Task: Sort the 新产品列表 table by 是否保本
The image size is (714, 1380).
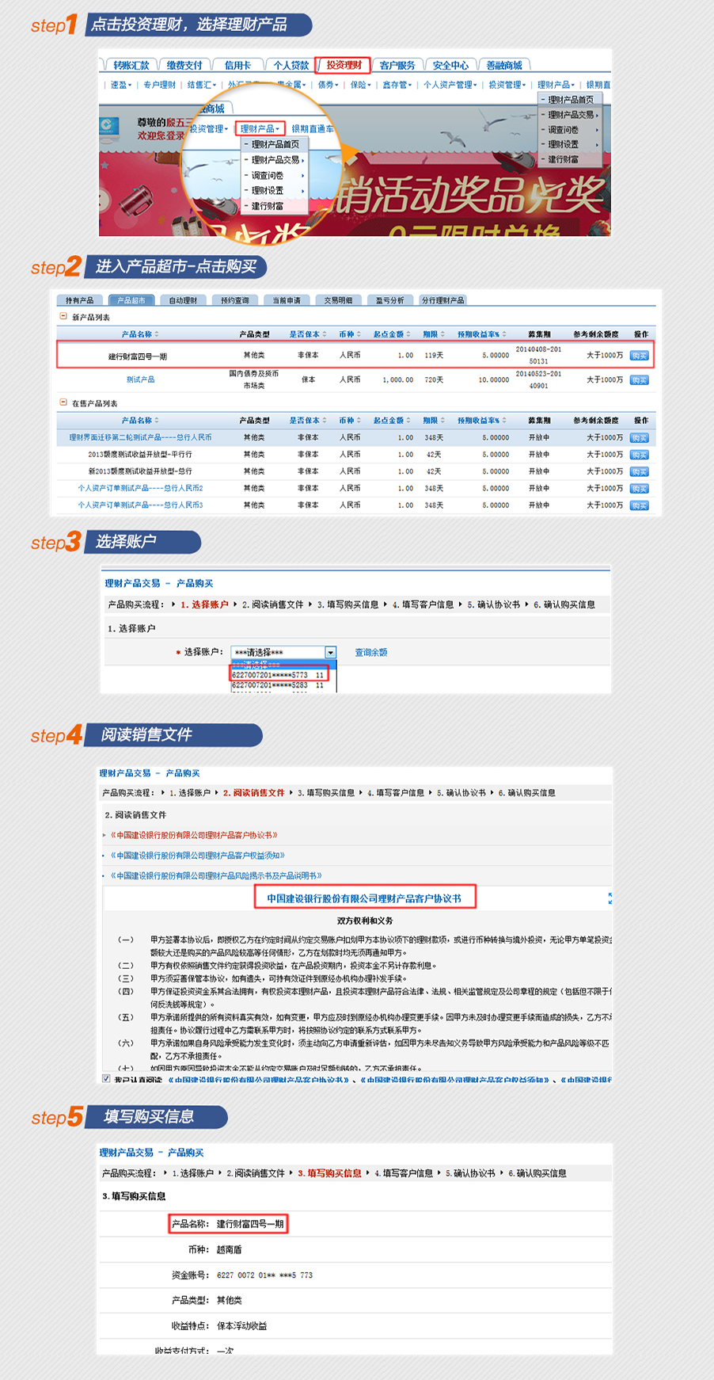Action: [307, 334]
